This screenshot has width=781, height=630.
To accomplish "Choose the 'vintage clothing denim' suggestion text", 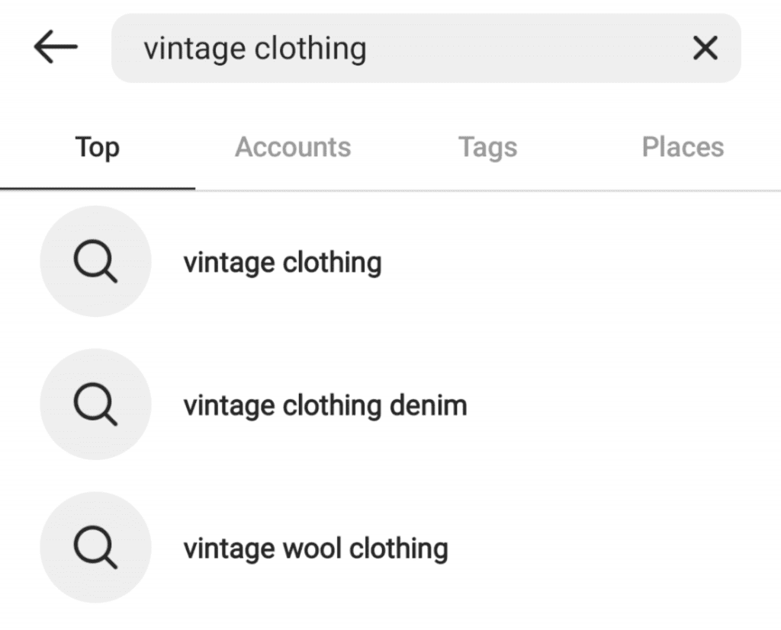I will coord(324,405).
